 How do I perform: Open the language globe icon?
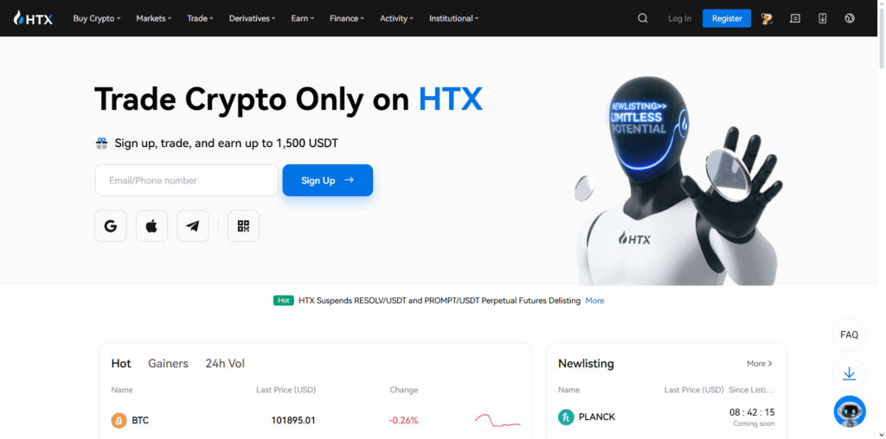click(850, 18)
